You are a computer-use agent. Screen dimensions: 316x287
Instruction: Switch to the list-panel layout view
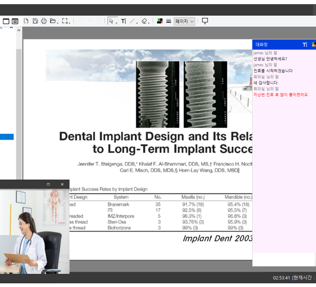15,21
